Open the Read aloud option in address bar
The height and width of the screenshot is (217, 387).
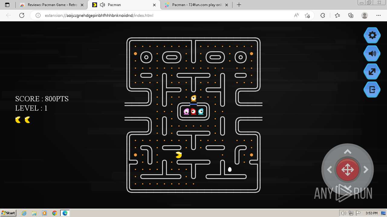[x=296, y=15]
